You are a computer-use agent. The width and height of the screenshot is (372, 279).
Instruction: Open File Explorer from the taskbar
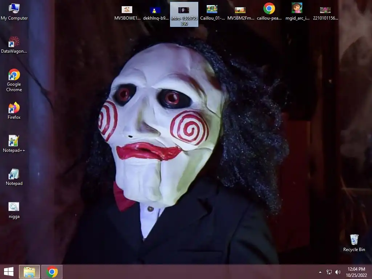click(x=29, y=272)
